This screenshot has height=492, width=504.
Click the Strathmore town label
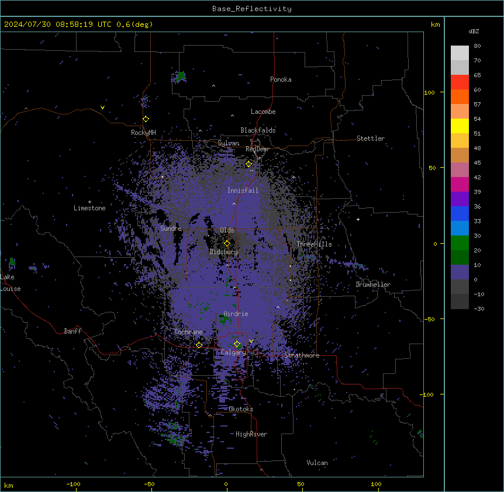(302, 355)
